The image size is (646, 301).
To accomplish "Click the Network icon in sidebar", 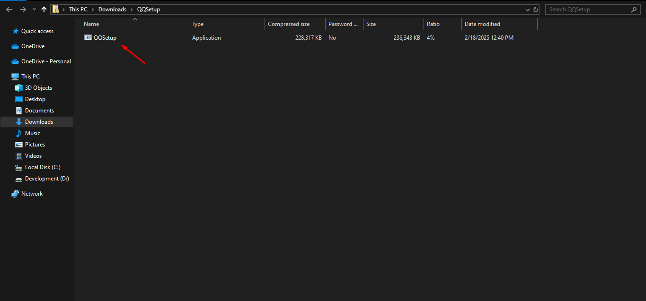I will (15, 194).
